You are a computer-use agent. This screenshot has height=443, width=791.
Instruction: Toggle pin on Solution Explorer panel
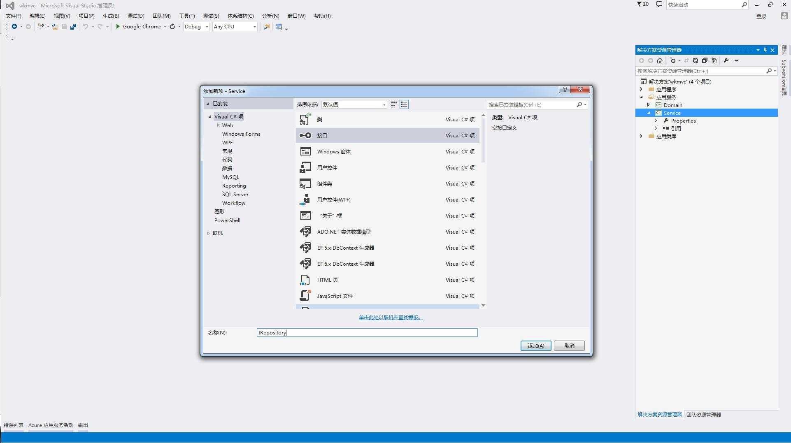tap(765, 50)
